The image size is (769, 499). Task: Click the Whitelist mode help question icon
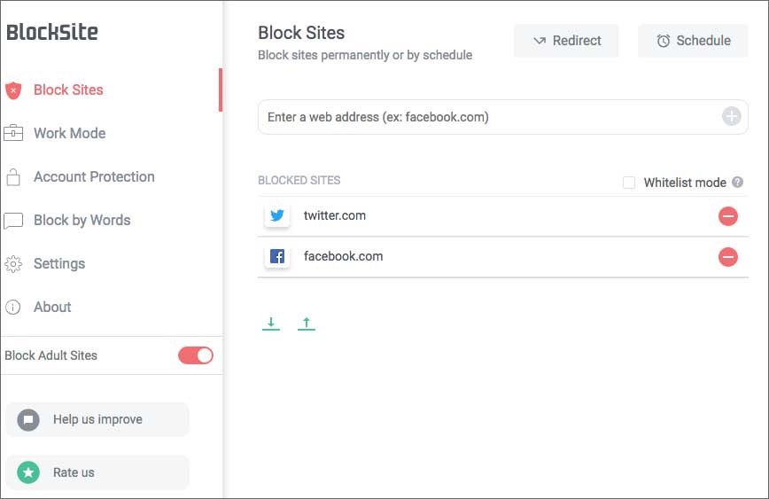(x=737, y=182)
